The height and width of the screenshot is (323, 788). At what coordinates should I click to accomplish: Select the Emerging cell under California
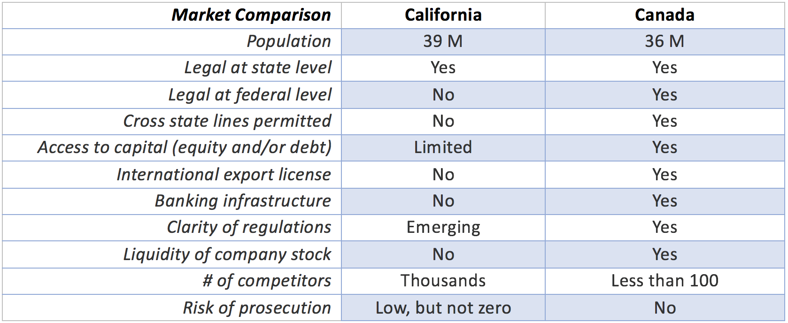pyautogui.click(x=443, y=228)
